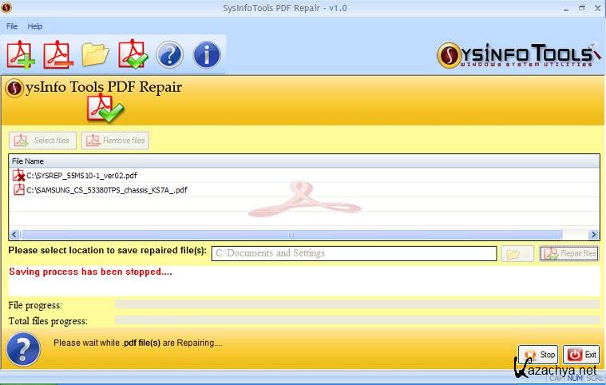Open the yellow folder toolbar icon
The width and height of the screenshot is (606, 385).
tap(95, 54)
